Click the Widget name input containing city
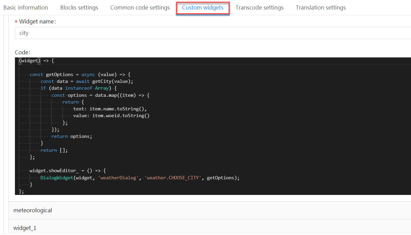 click(x=213, y=33)
